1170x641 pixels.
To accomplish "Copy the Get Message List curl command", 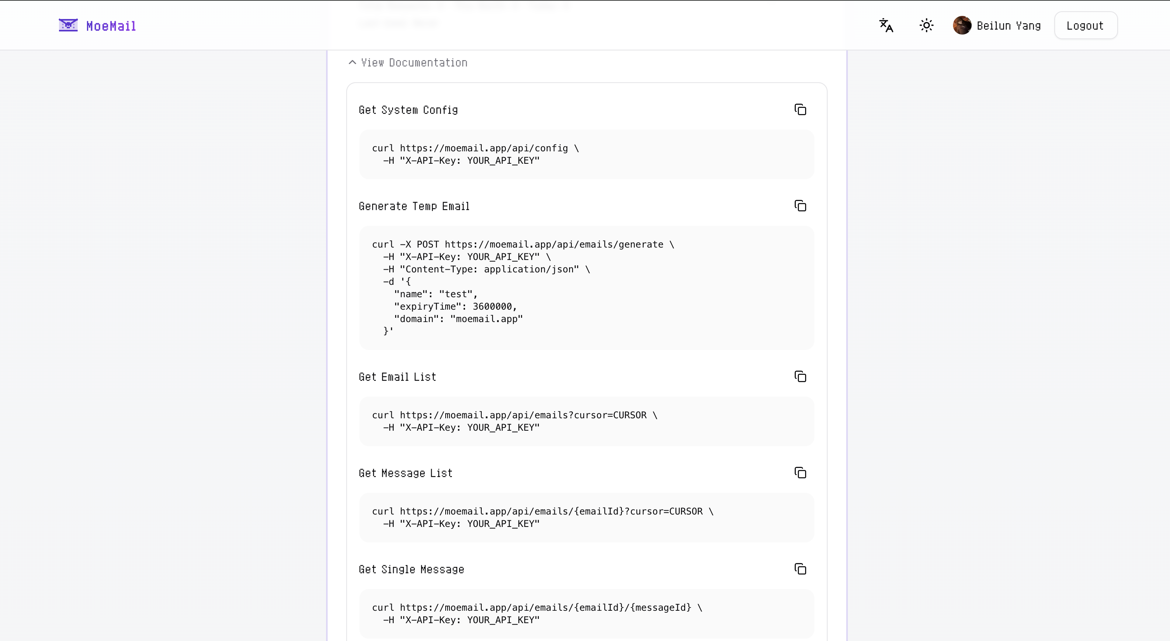I will point(800,473).
